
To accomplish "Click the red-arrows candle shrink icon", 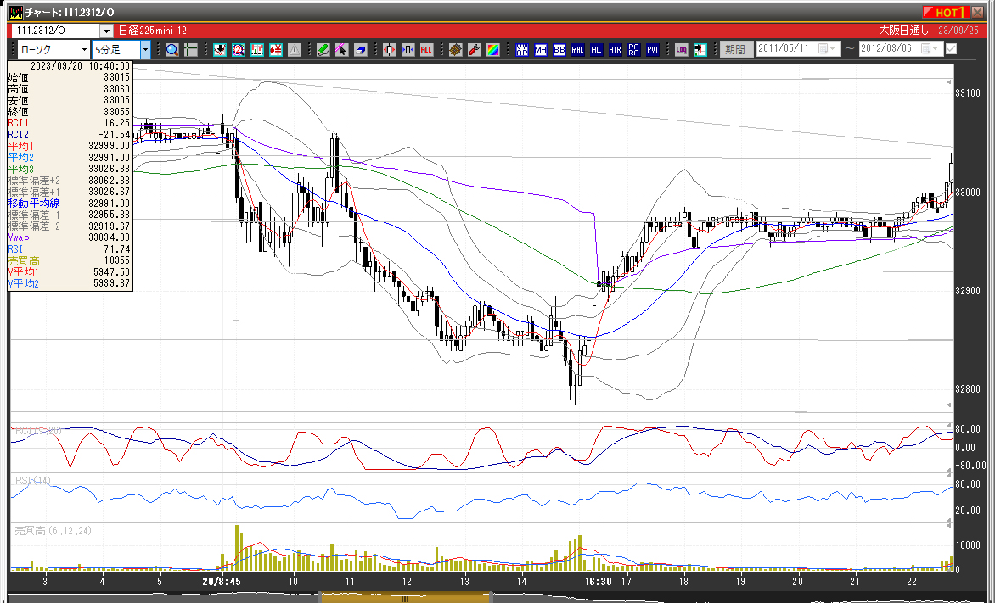I will coord(389,49).
